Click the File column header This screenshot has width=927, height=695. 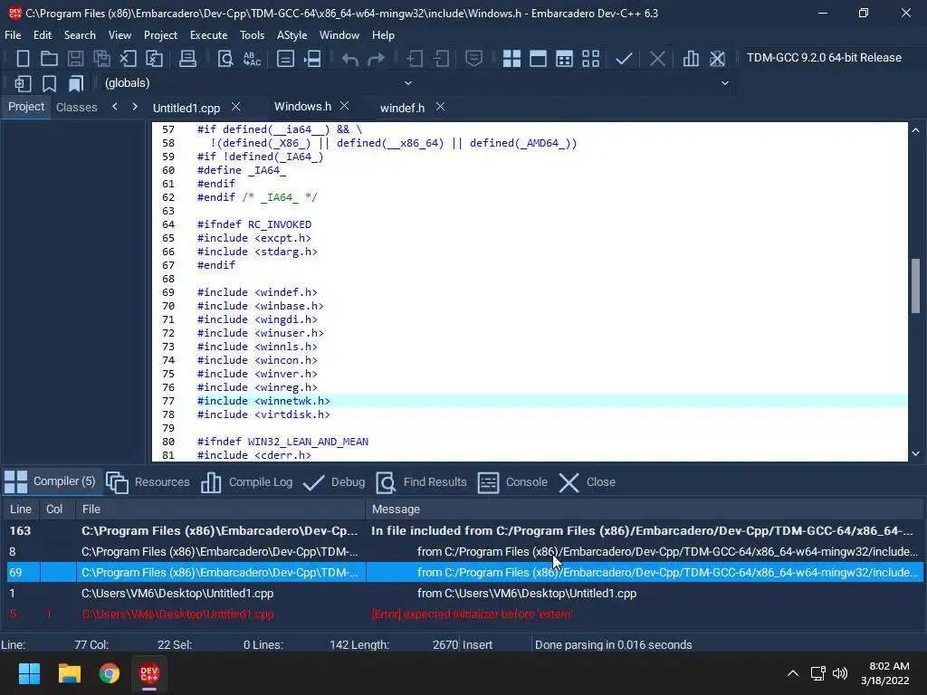[x=221, y=509]
